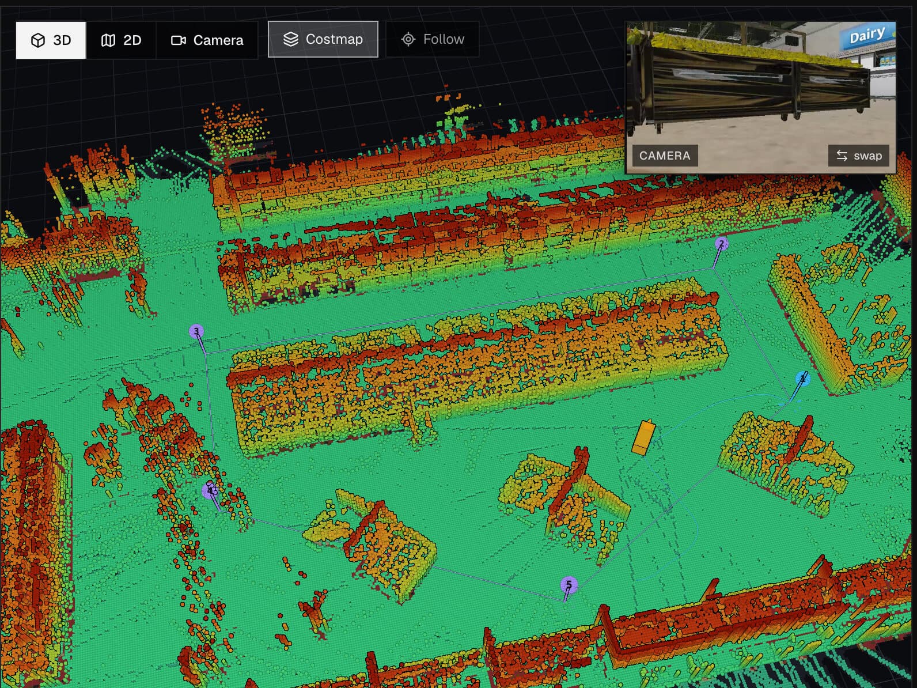
Task: Click the folded map icon on 2D tab
Action: pyautogui.click(x=108, y=40)
